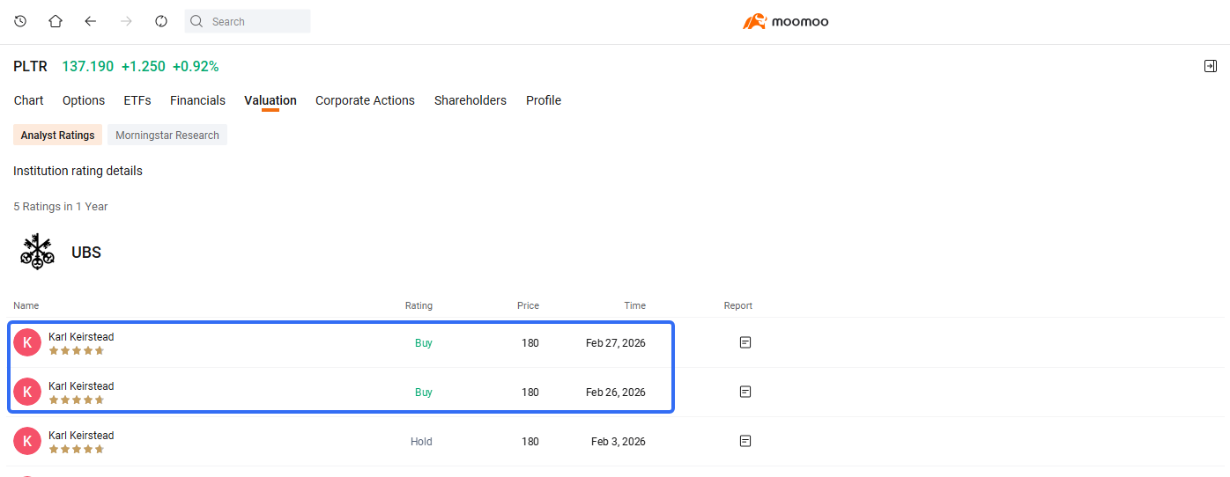Select the Analyst Ratings button
Screen dimensions: 1230x477
[58, 135]
